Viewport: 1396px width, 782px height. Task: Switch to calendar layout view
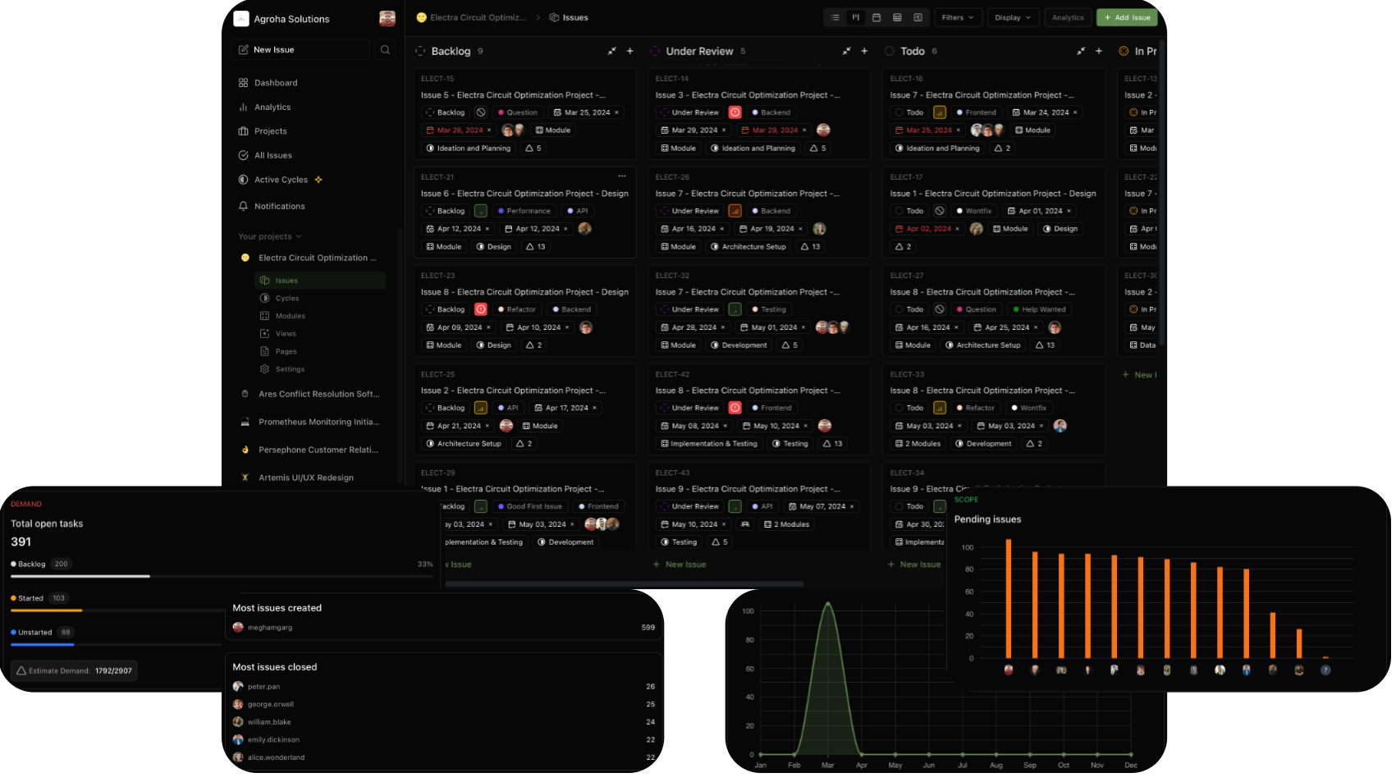[x=877, y=17]
